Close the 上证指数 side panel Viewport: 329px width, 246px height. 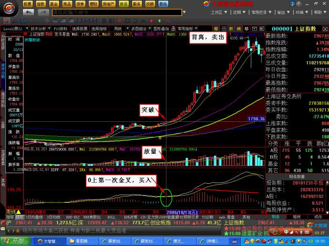coord(325,29)
